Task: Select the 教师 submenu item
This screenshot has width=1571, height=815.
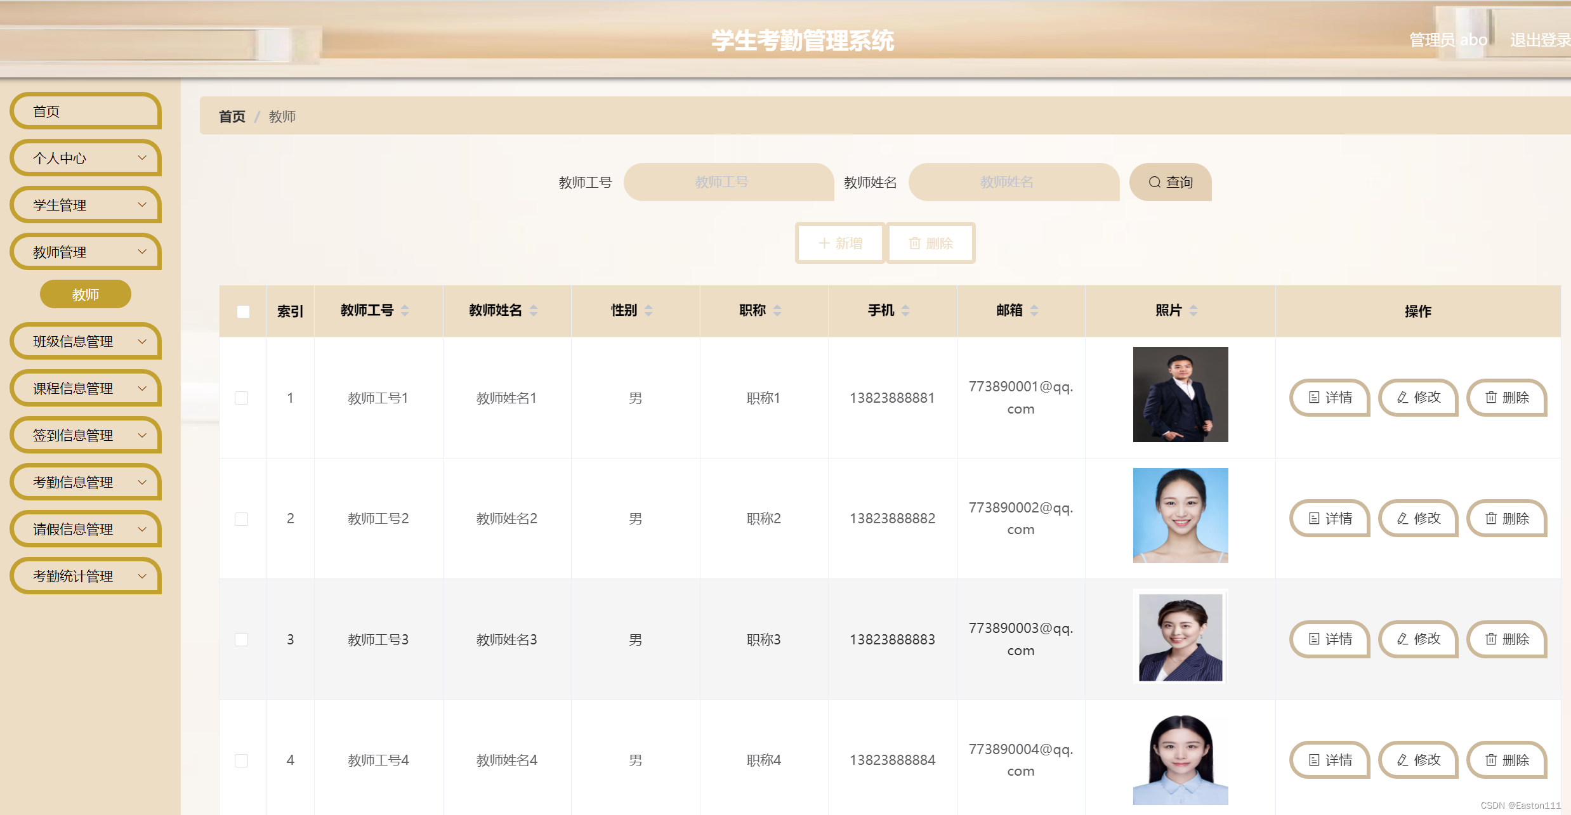Action: click(x=86, y=294)
